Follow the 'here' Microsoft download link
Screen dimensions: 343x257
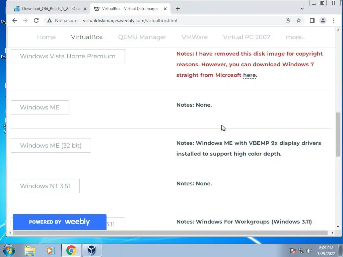249,75
